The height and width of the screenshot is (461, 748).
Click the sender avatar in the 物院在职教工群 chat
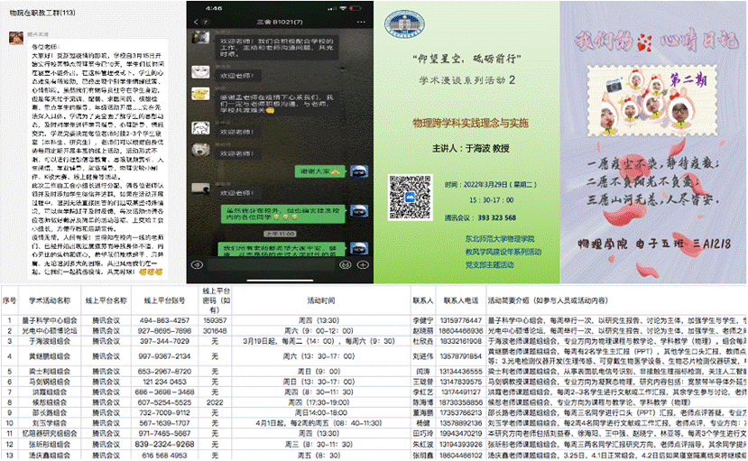coord(15,38)
